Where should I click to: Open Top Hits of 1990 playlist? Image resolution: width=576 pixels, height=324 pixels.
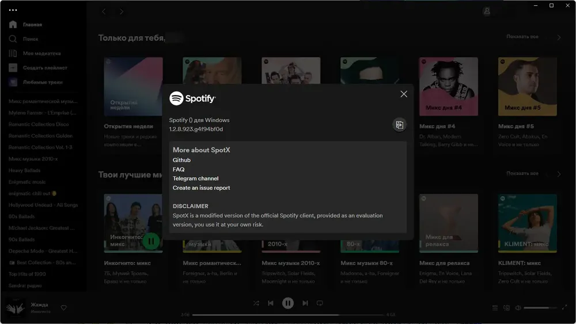27,274
